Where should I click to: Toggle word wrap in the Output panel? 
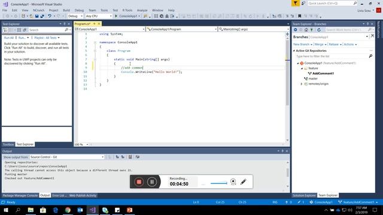138,157
